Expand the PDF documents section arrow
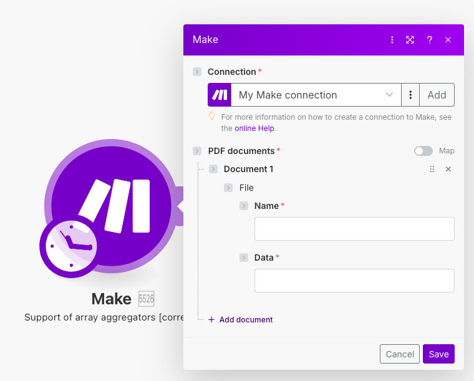474x381 pixels. point(197,151)
